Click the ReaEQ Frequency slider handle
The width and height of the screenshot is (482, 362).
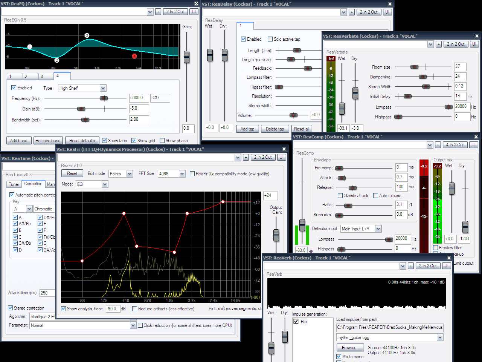[104, 98]
